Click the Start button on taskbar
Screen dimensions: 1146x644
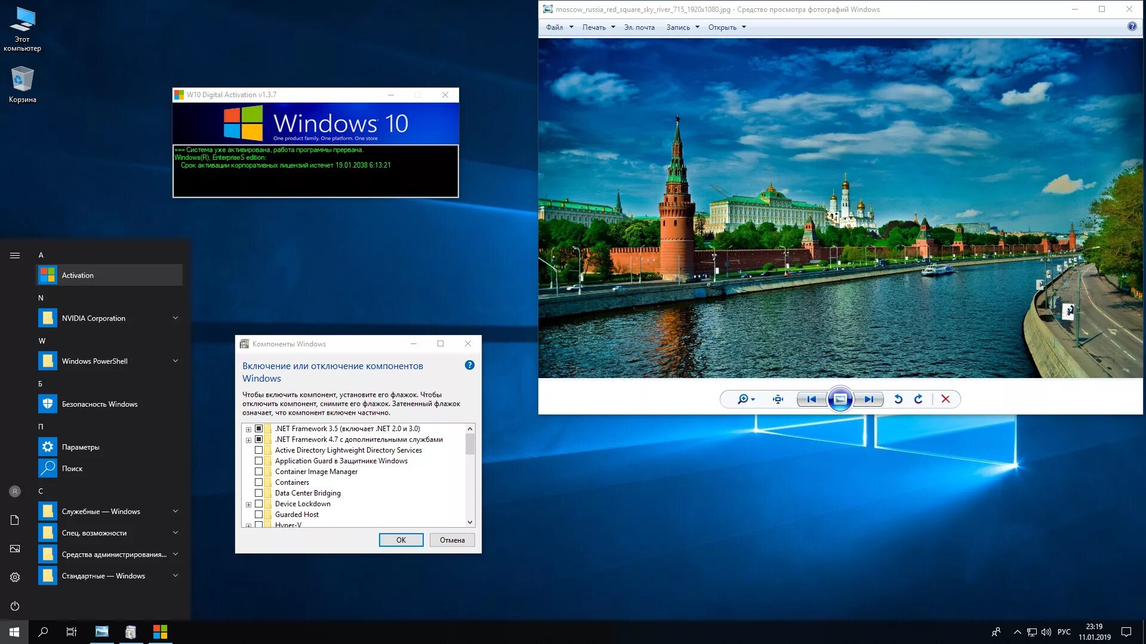pyautogui.click(x=14, y=632)
